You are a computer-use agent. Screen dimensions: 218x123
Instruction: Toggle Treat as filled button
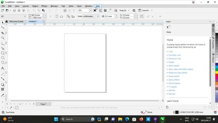[x=142, y=16]
